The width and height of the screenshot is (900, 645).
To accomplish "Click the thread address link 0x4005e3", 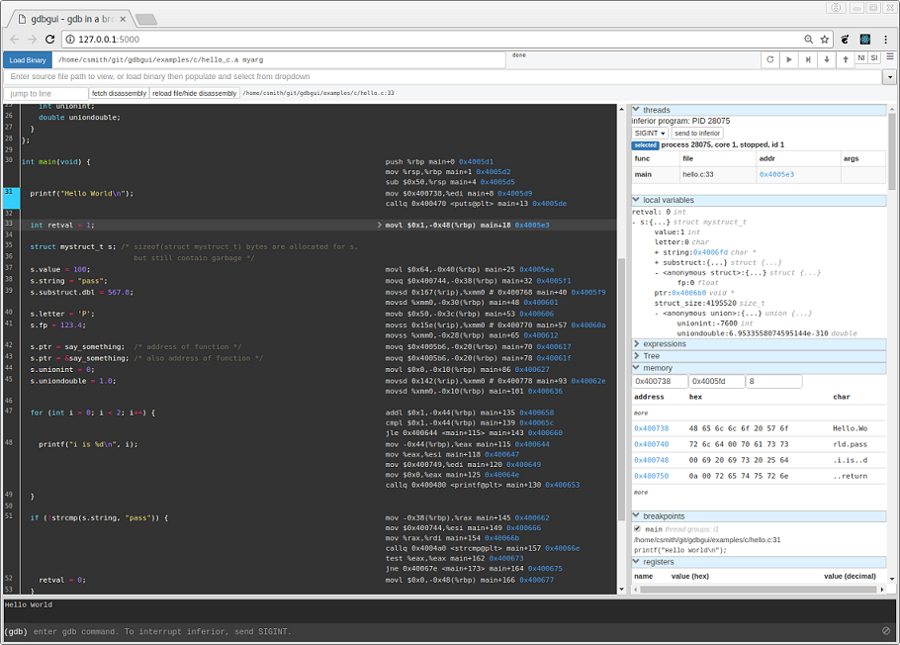I will [776, 174].
